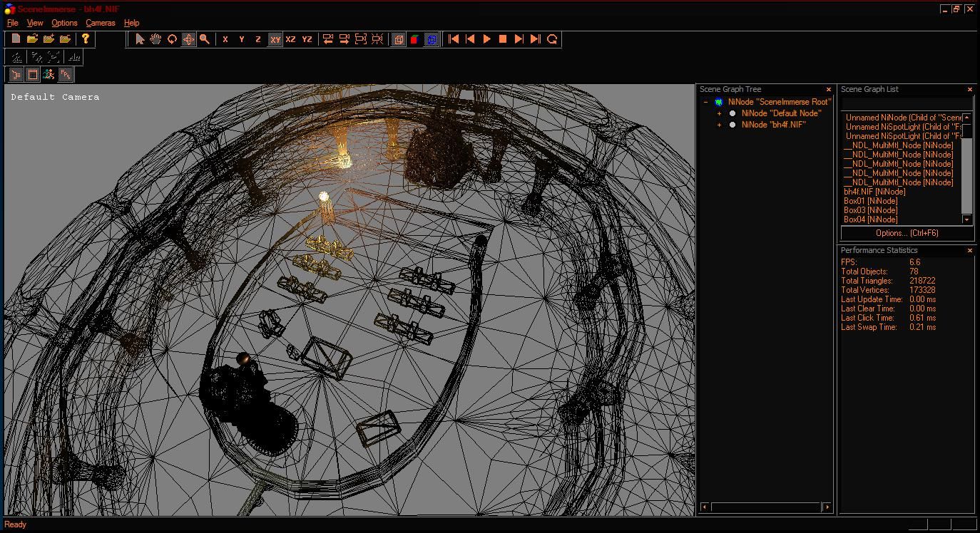The width and height of the screenshot is (980, 533).
Task: Select "bh4f.NIF [NiNode]" in the list
Action: 874,192
